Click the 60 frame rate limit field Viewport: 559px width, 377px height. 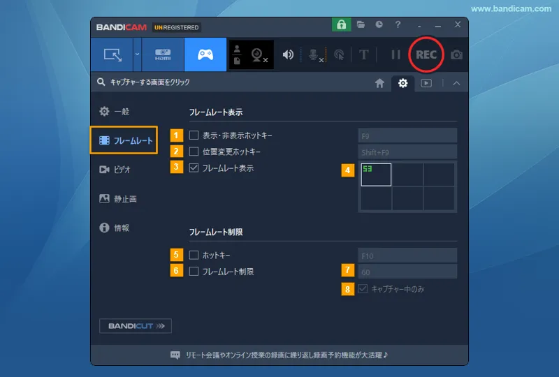[407, 272]
